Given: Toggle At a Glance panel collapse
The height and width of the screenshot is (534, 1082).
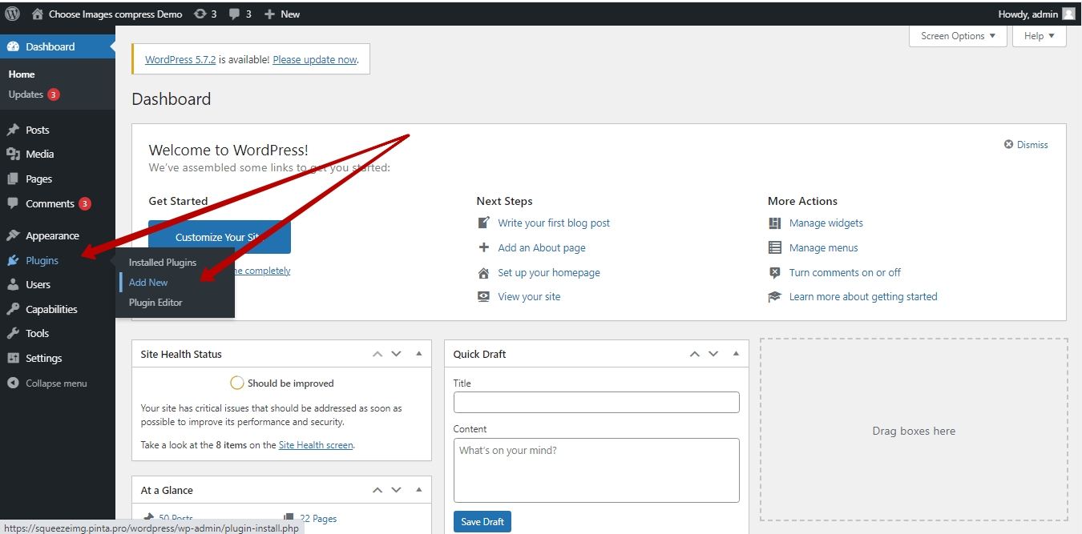Looking at the screenshot, I should [x=418, y=490].
